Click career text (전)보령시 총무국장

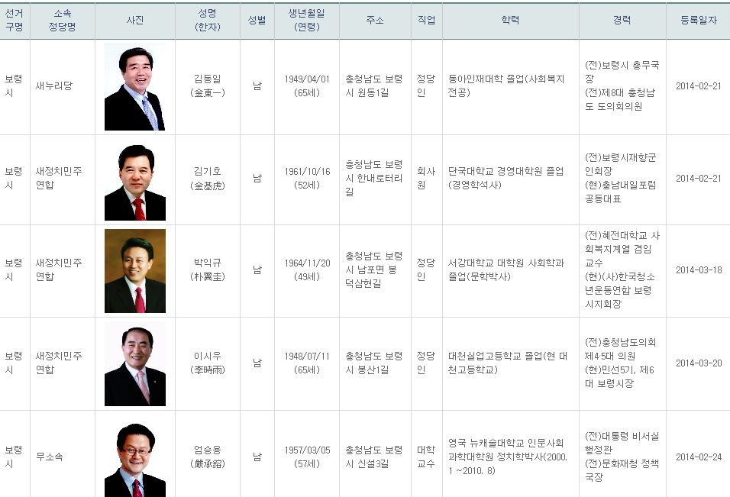[622, 72]
